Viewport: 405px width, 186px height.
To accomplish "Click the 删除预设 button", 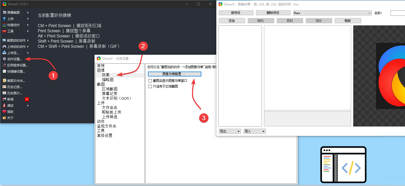I will (x=273, y=13).
